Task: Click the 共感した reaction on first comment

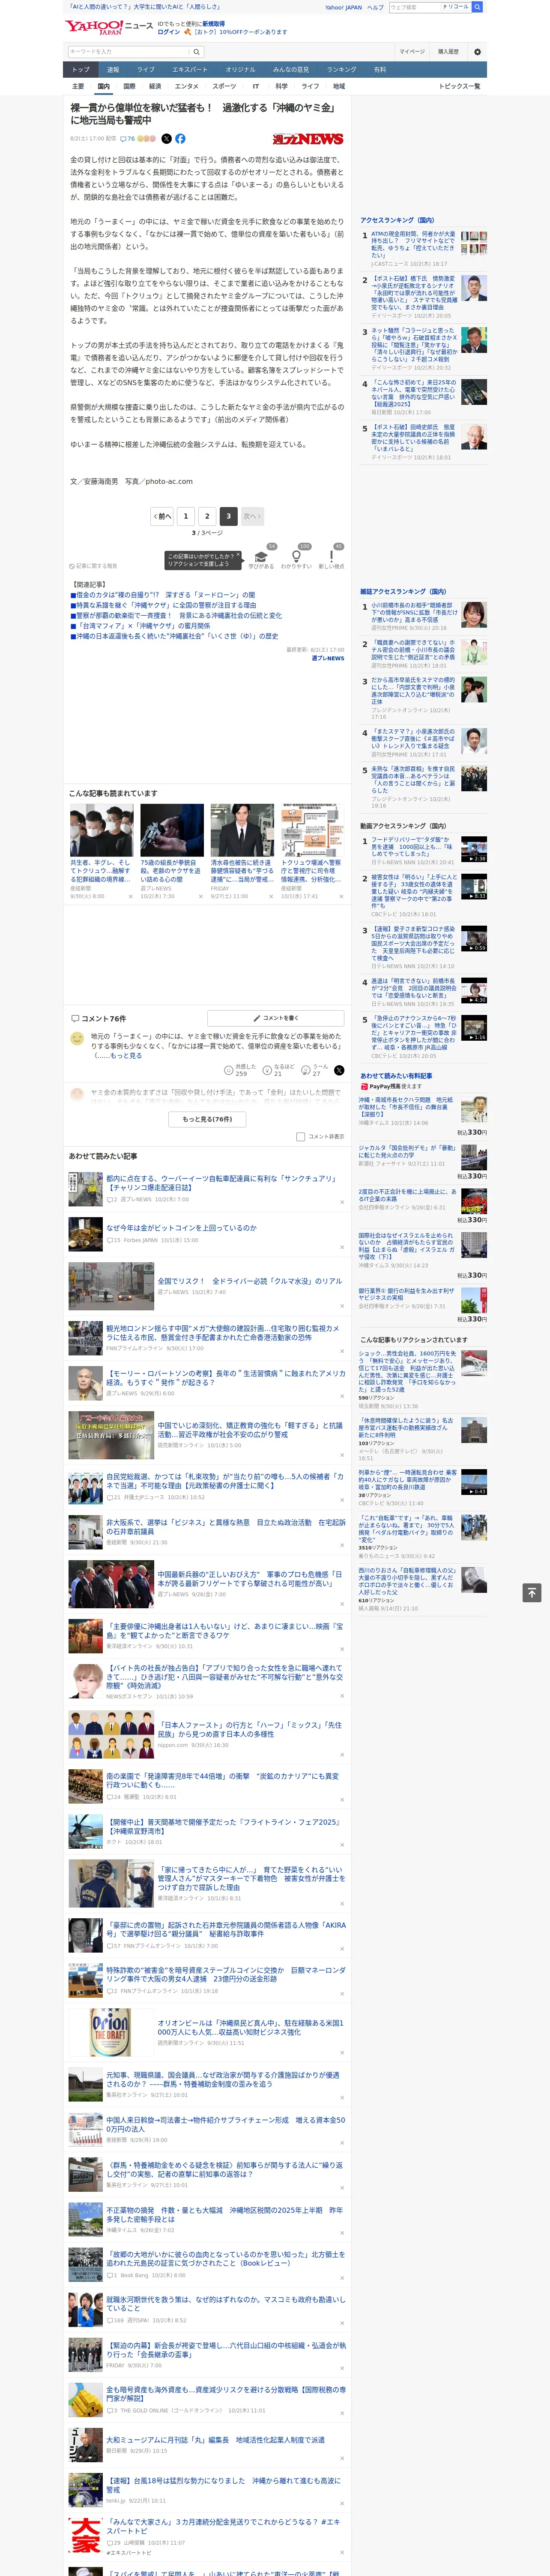Action: click(x=242, y=1070)
